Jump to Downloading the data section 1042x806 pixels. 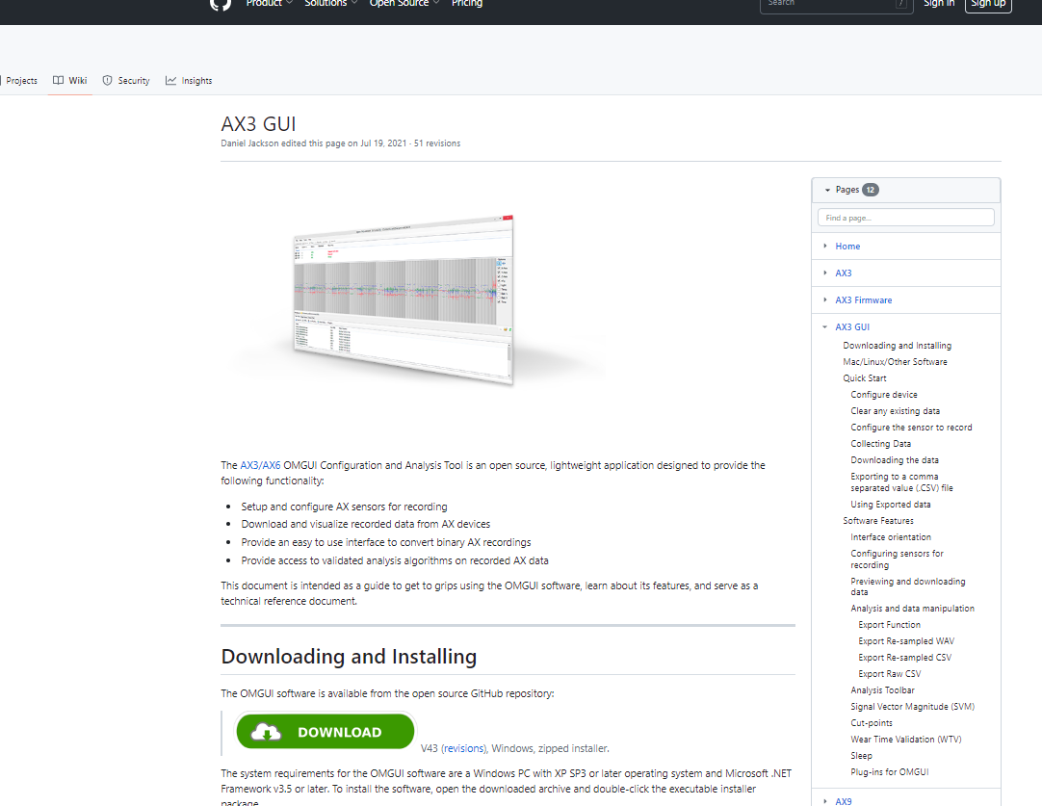(x=895, y=459)
